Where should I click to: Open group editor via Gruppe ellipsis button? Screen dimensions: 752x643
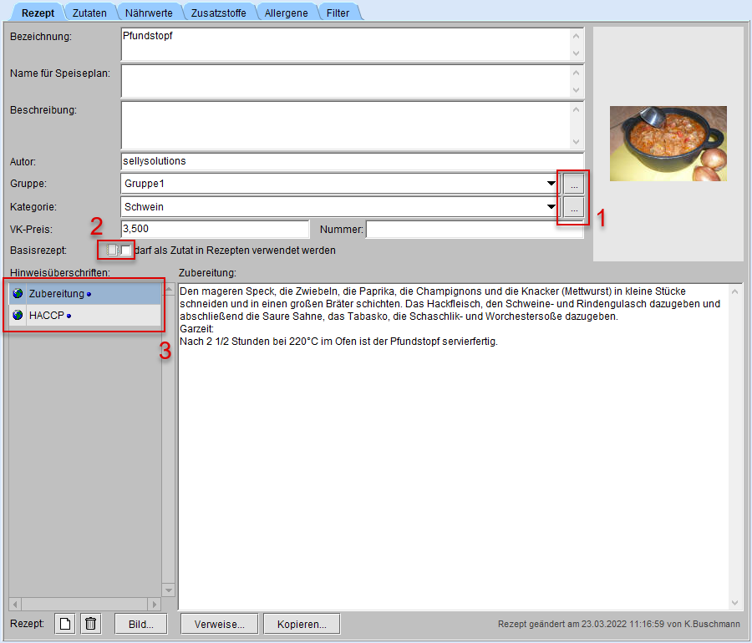click(573, 184)
